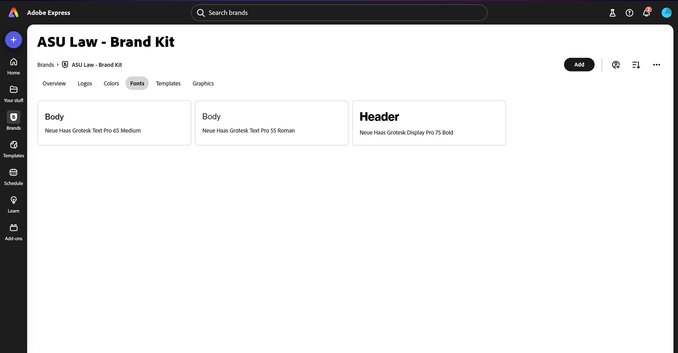This screenshot has height=353, width=678.
Task: Click text Neue Haas Grotesk Text Pro 65 Medium
Action: click(93, 131)
